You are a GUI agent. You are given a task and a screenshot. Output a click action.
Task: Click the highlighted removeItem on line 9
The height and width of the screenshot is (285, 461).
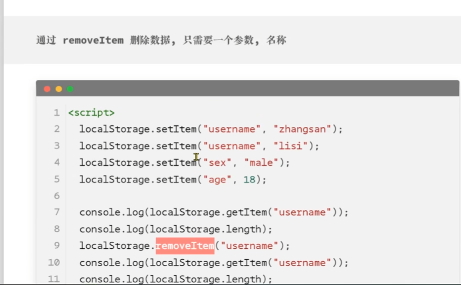[x=185, y=246]
